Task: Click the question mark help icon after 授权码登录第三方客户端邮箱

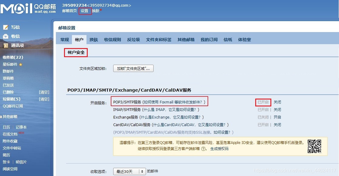Action: 203,149
